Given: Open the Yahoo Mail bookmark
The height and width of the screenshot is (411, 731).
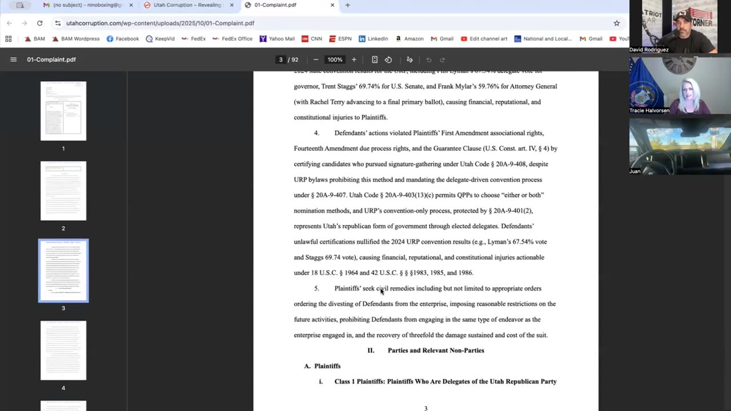Looking at the screenshot, I should [x=277, y=39].
